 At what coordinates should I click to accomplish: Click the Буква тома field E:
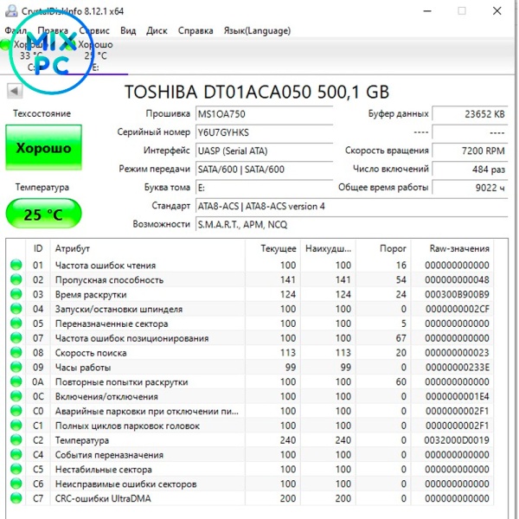point(264,188)
